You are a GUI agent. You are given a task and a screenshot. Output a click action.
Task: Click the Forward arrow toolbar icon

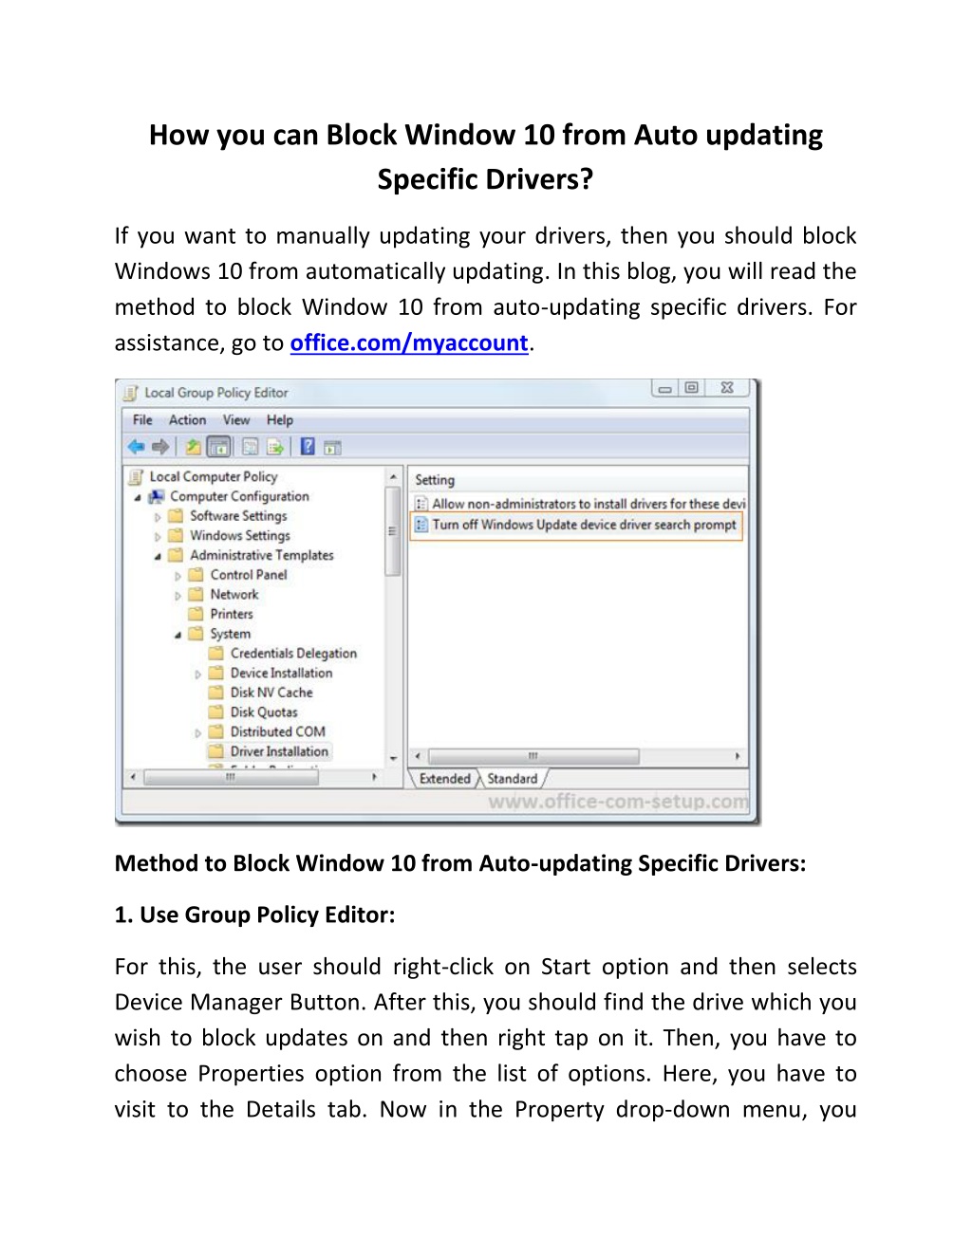[x=160, y=447]
